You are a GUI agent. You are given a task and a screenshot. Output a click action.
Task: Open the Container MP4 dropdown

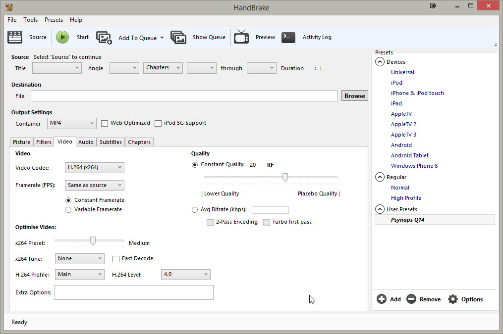point(72,123)
